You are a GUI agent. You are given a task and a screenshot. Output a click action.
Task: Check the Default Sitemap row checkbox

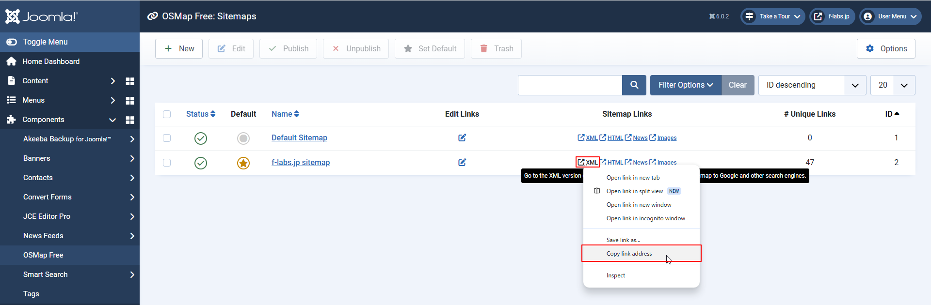tap(167, 138)
